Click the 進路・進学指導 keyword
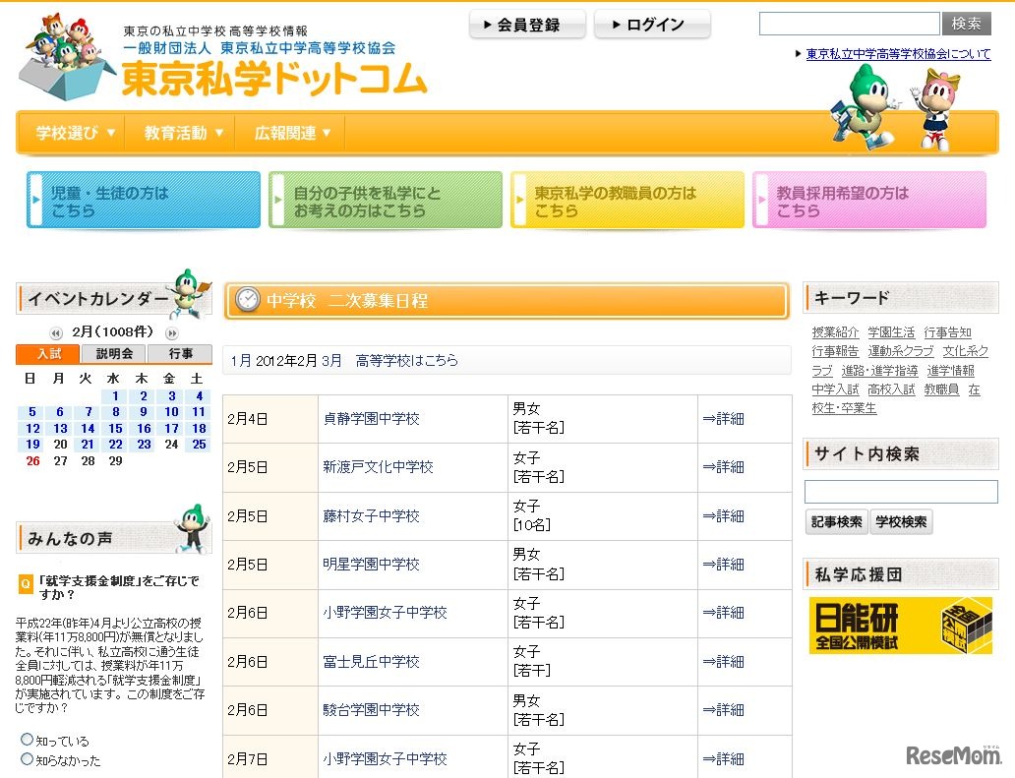 pos(879,370)
